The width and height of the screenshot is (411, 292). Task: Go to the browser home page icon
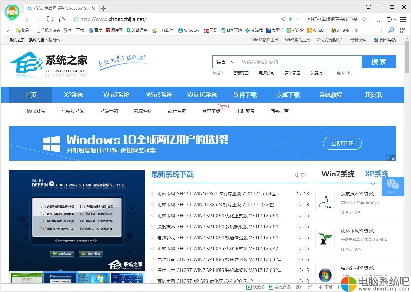coord(62,19)
